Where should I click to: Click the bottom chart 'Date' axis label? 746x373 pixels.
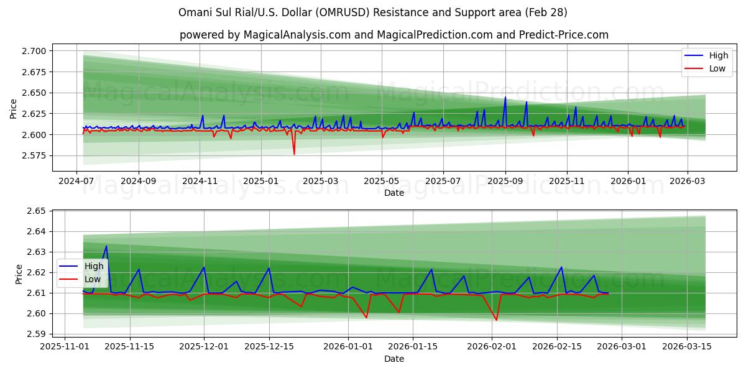coord(394,359)
